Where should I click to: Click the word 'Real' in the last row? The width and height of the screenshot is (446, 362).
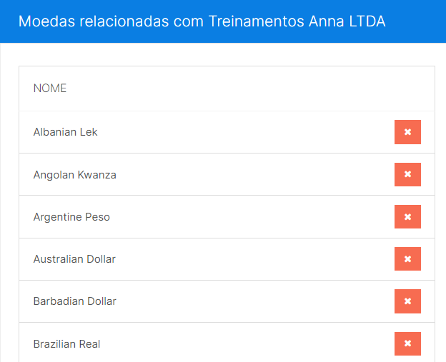tap(89, 344)
